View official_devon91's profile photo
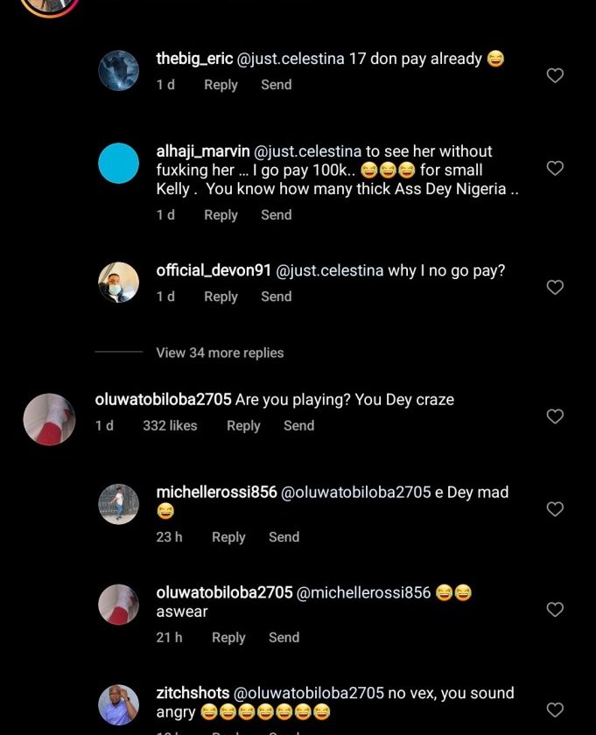Viewport: 596px width, 735px height. [x=118, y=283]
